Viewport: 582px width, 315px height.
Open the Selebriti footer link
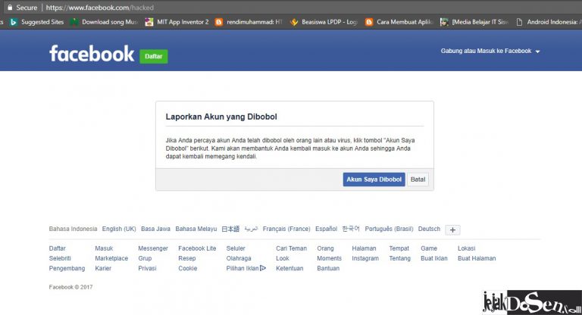[x=60, y=258]
